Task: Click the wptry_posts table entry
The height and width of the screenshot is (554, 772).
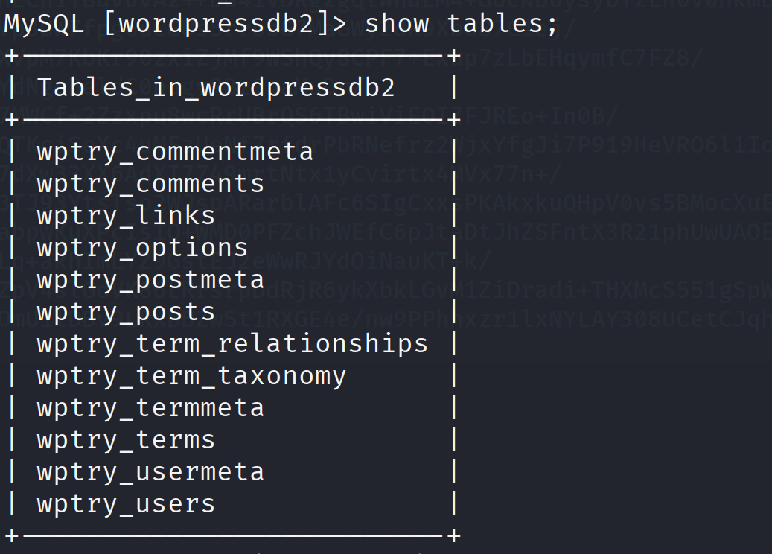Action: point(126,312)
